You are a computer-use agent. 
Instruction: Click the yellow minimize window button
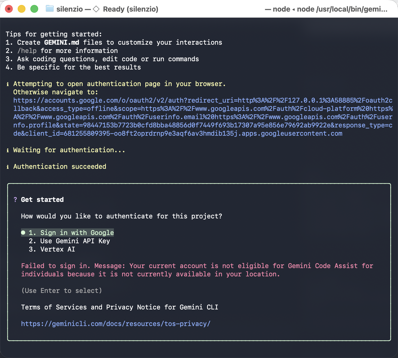coord(22,9)
